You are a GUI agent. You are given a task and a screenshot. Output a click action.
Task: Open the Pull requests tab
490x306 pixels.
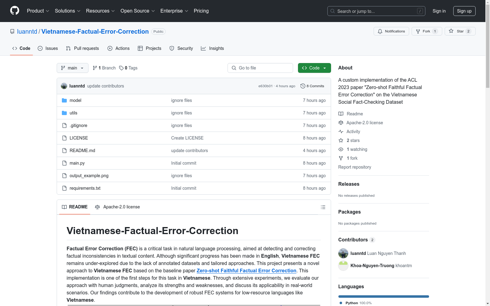pos(82,48)
